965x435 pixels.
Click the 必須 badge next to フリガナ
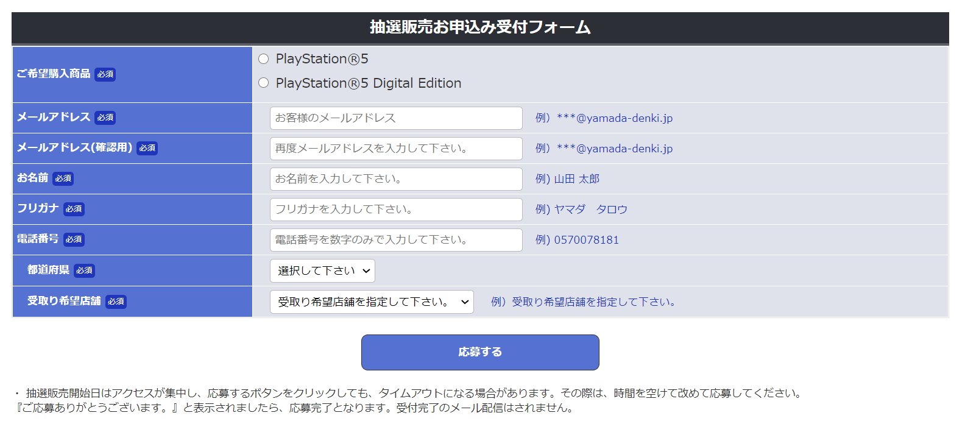74,209
